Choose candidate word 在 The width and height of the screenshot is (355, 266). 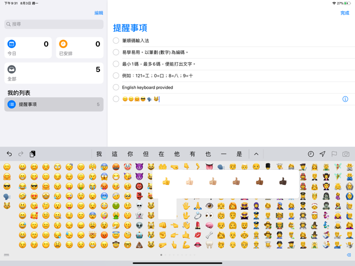click(x=161, y=154)
